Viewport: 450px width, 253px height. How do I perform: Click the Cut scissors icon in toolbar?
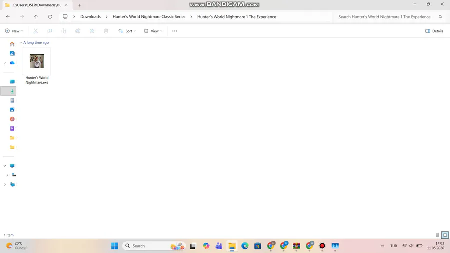tap(35, 31)
